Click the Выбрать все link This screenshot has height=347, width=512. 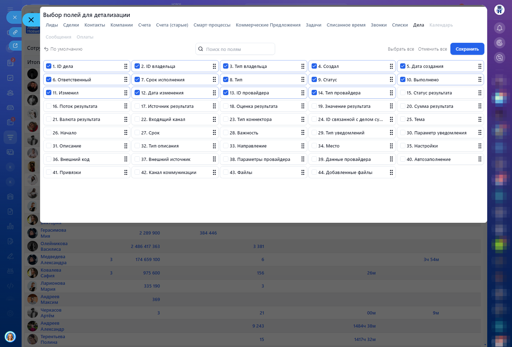tap(400, 49)
